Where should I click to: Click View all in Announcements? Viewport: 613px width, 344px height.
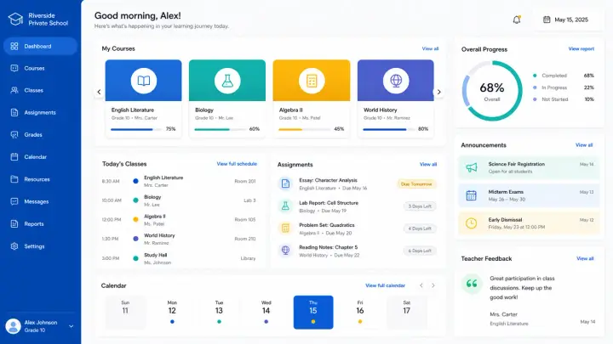(584, 145)
